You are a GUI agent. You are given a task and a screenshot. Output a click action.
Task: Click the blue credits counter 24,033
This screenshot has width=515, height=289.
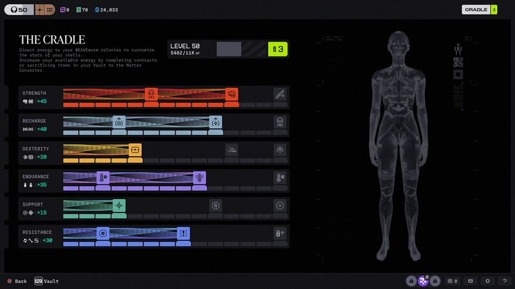106,10
